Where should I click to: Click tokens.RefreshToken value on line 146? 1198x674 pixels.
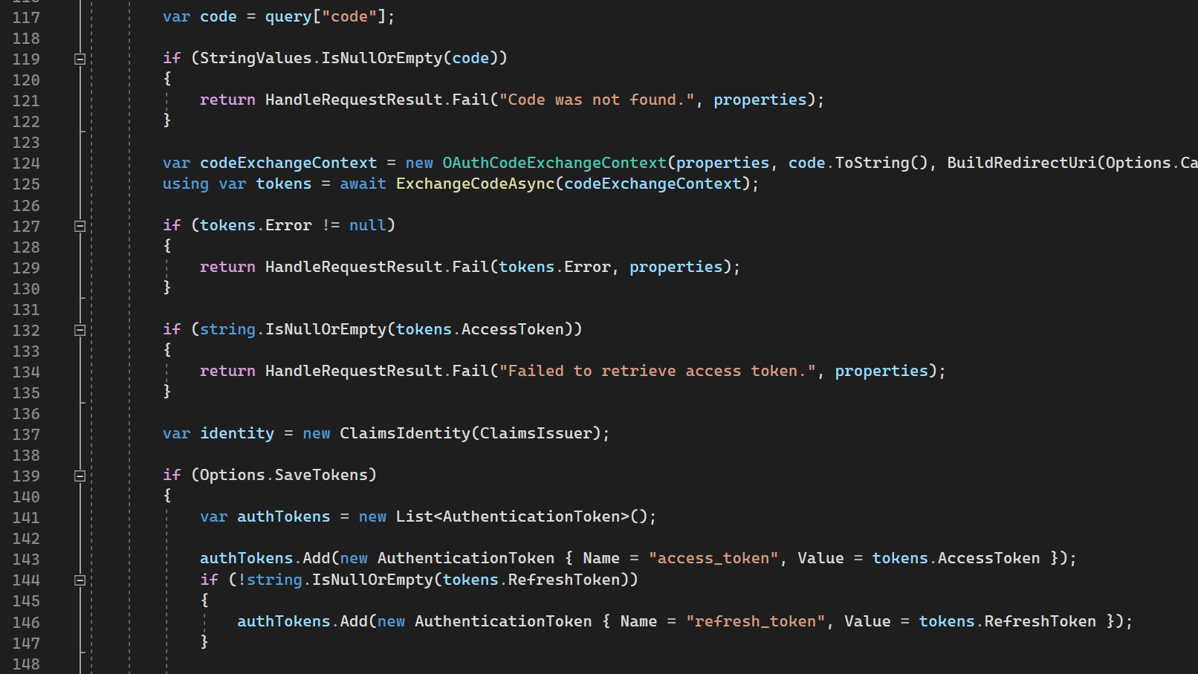pyautogui.click(x=1007, y=621)
